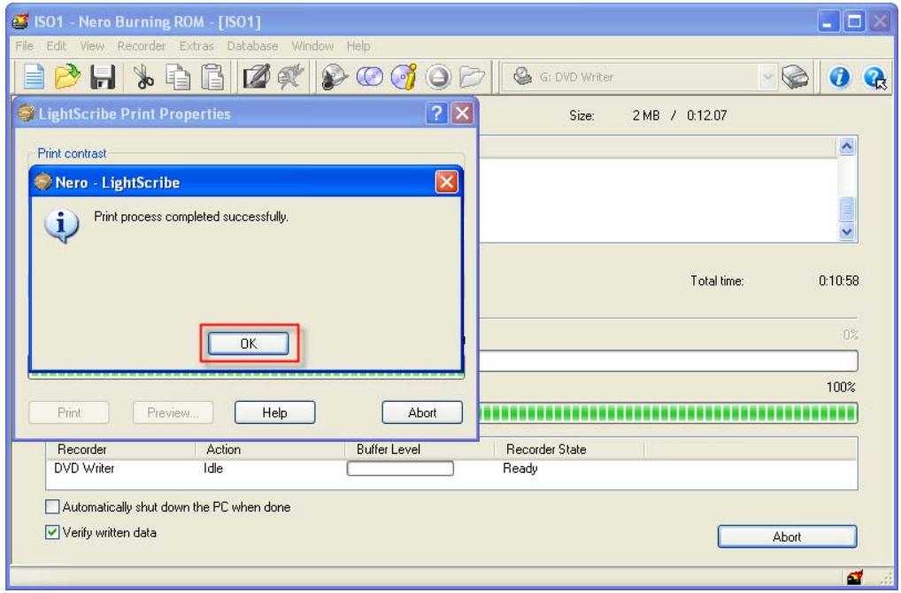Image resolution: width=901 pixels, height=593 pixels.
Task: Save compilation using the floppy disk icon
Action: (x=103, y=77)
